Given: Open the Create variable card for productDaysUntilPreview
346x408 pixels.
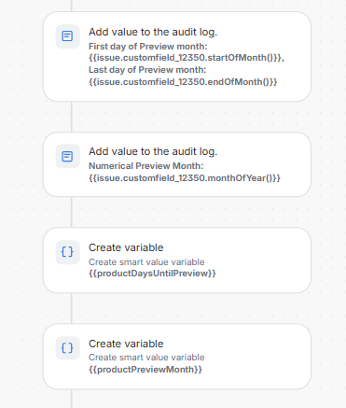Looking at the screenshot, I should click(x=177, y=260).
